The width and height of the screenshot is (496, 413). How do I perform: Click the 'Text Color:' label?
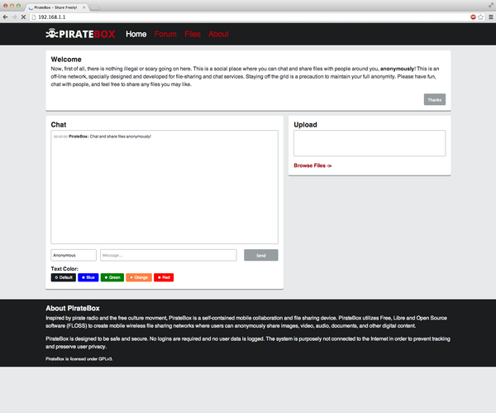(x=64, y=269)
